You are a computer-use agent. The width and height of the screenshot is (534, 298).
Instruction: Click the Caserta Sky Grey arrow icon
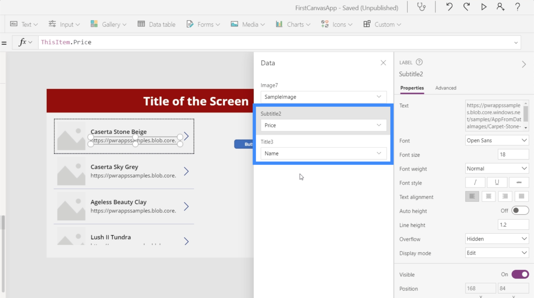[x=187, y=171]
